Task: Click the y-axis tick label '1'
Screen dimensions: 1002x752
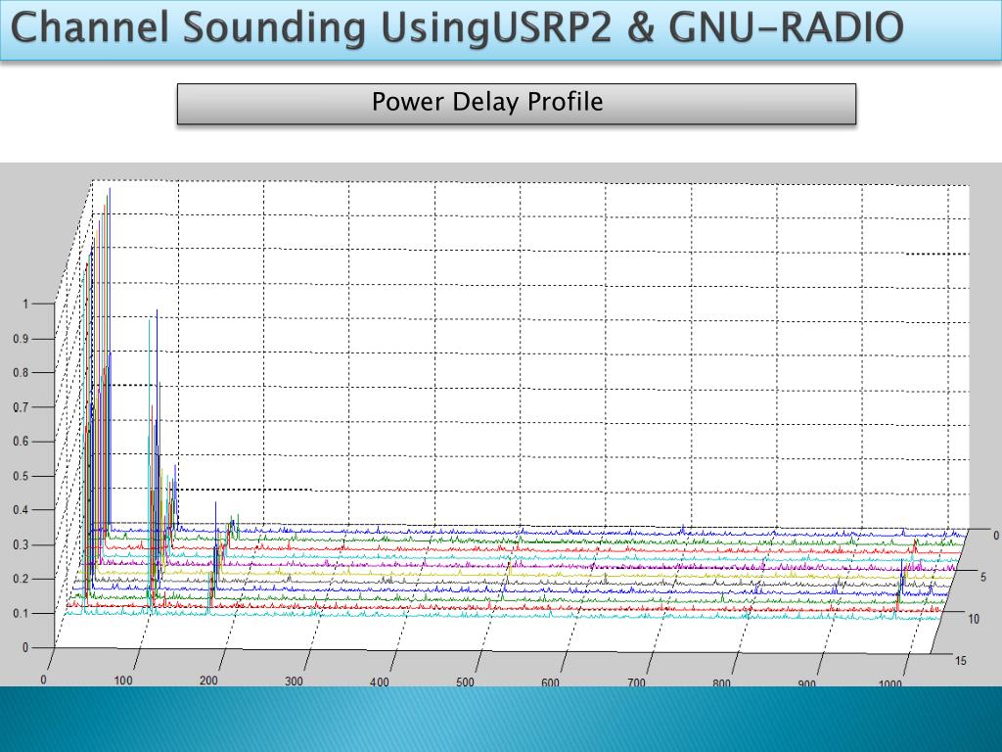Action: click(x=25, y=304)
